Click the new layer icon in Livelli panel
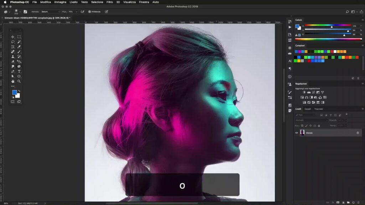The image size is (365, 205). (x=352, y=202)
